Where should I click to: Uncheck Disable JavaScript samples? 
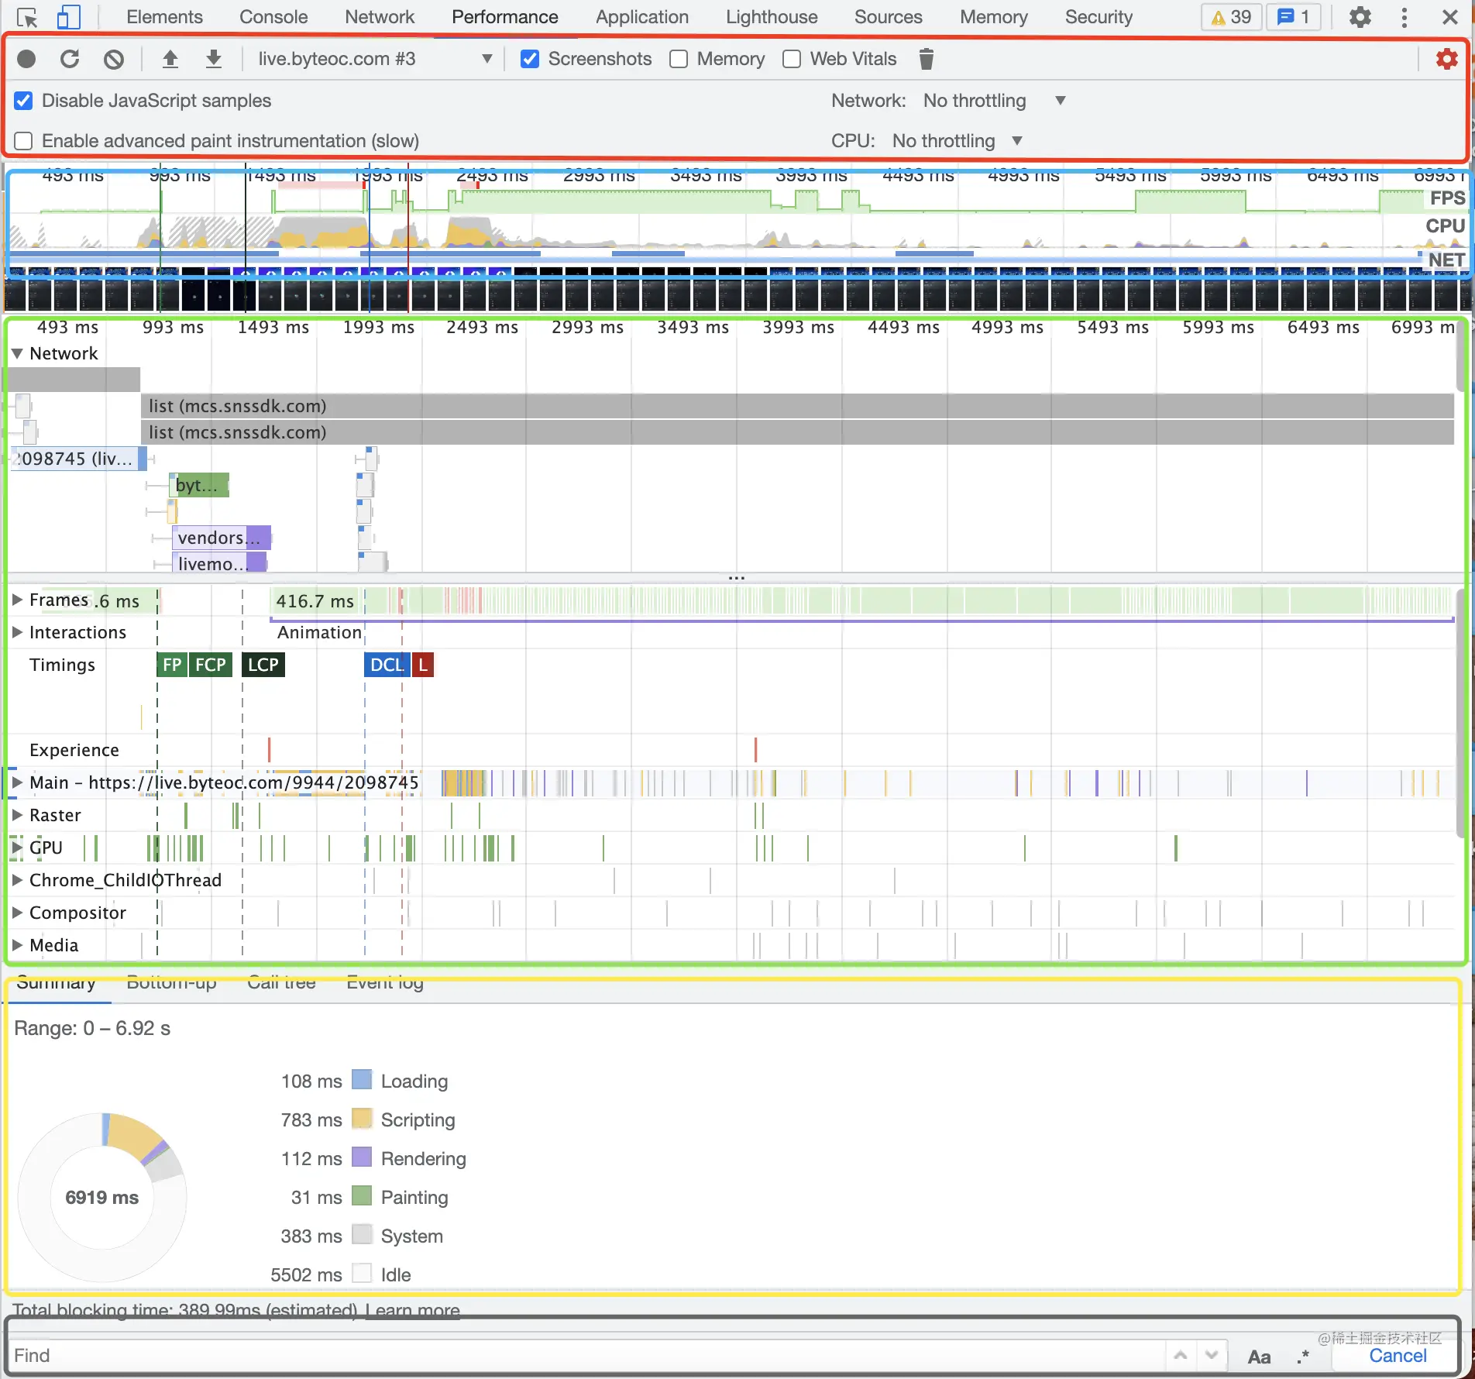coord(24,101)
